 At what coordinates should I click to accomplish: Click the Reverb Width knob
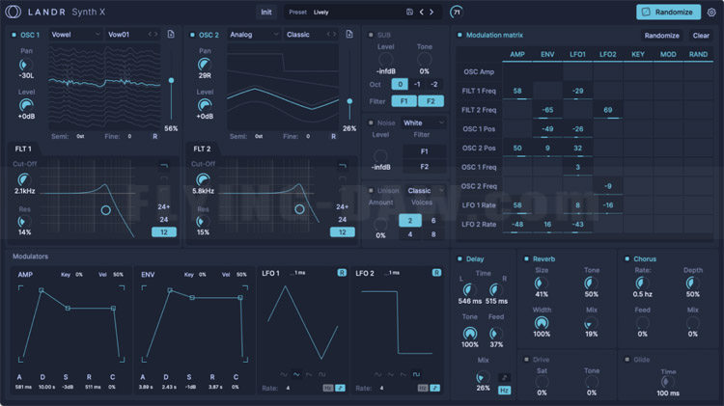point(542,322)
